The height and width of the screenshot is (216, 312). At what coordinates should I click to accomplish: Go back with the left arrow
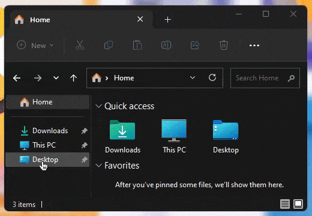[17, 78]
